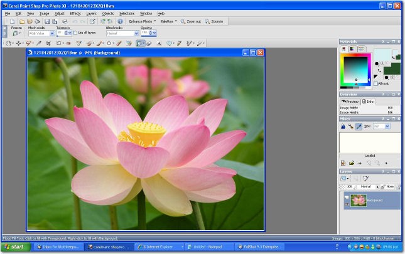The height and width of the screenshot is (254, 405).
Task: Switch to the Info tab in Overview
Action: pos(368,102)
